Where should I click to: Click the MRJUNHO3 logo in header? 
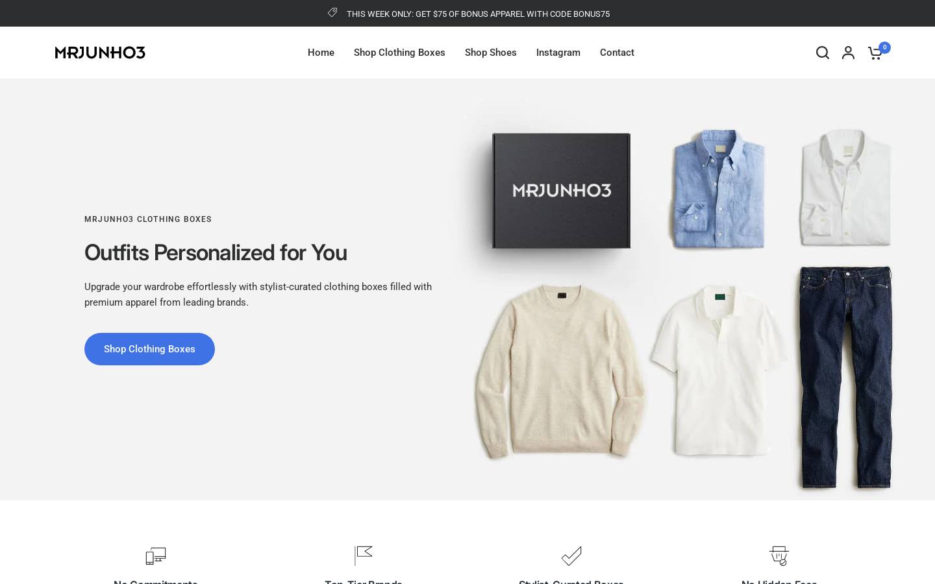100,53
